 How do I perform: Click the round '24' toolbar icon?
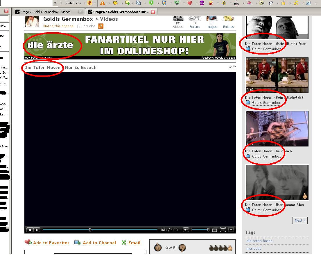click(x=262, y=3)
